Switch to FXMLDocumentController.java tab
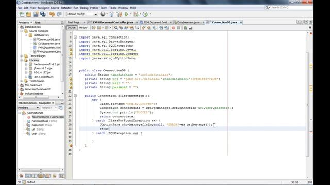Image resolution: width=330 pixels, height=185 pixels. pos(113,22)
